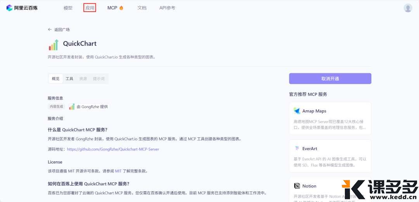Switch to the 工具 tab
The width and height of the screenshot is (419, 202).
click(69, 79)
